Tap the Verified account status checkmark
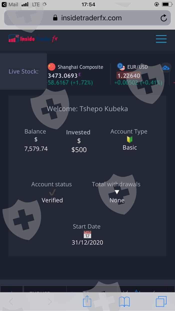Screen dimensions: 175x311 coord(52,192)
